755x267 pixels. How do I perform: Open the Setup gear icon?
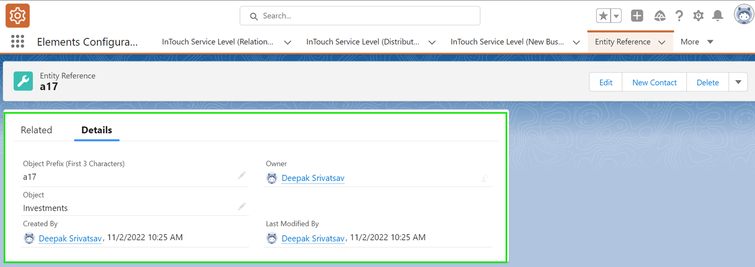[698, 16]
